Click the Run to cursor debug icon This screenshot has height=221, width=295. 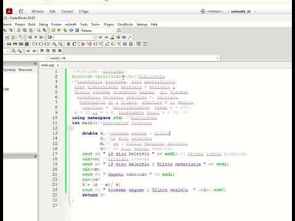pyautogui.click(x=89, y=44)
